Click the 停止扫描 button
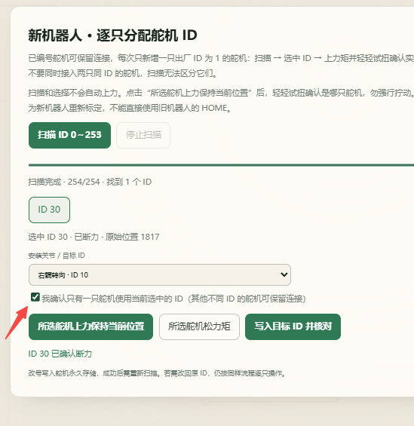The height and width of the screenshot is (426, 414). pyautogui.click(x=143, y=135)
